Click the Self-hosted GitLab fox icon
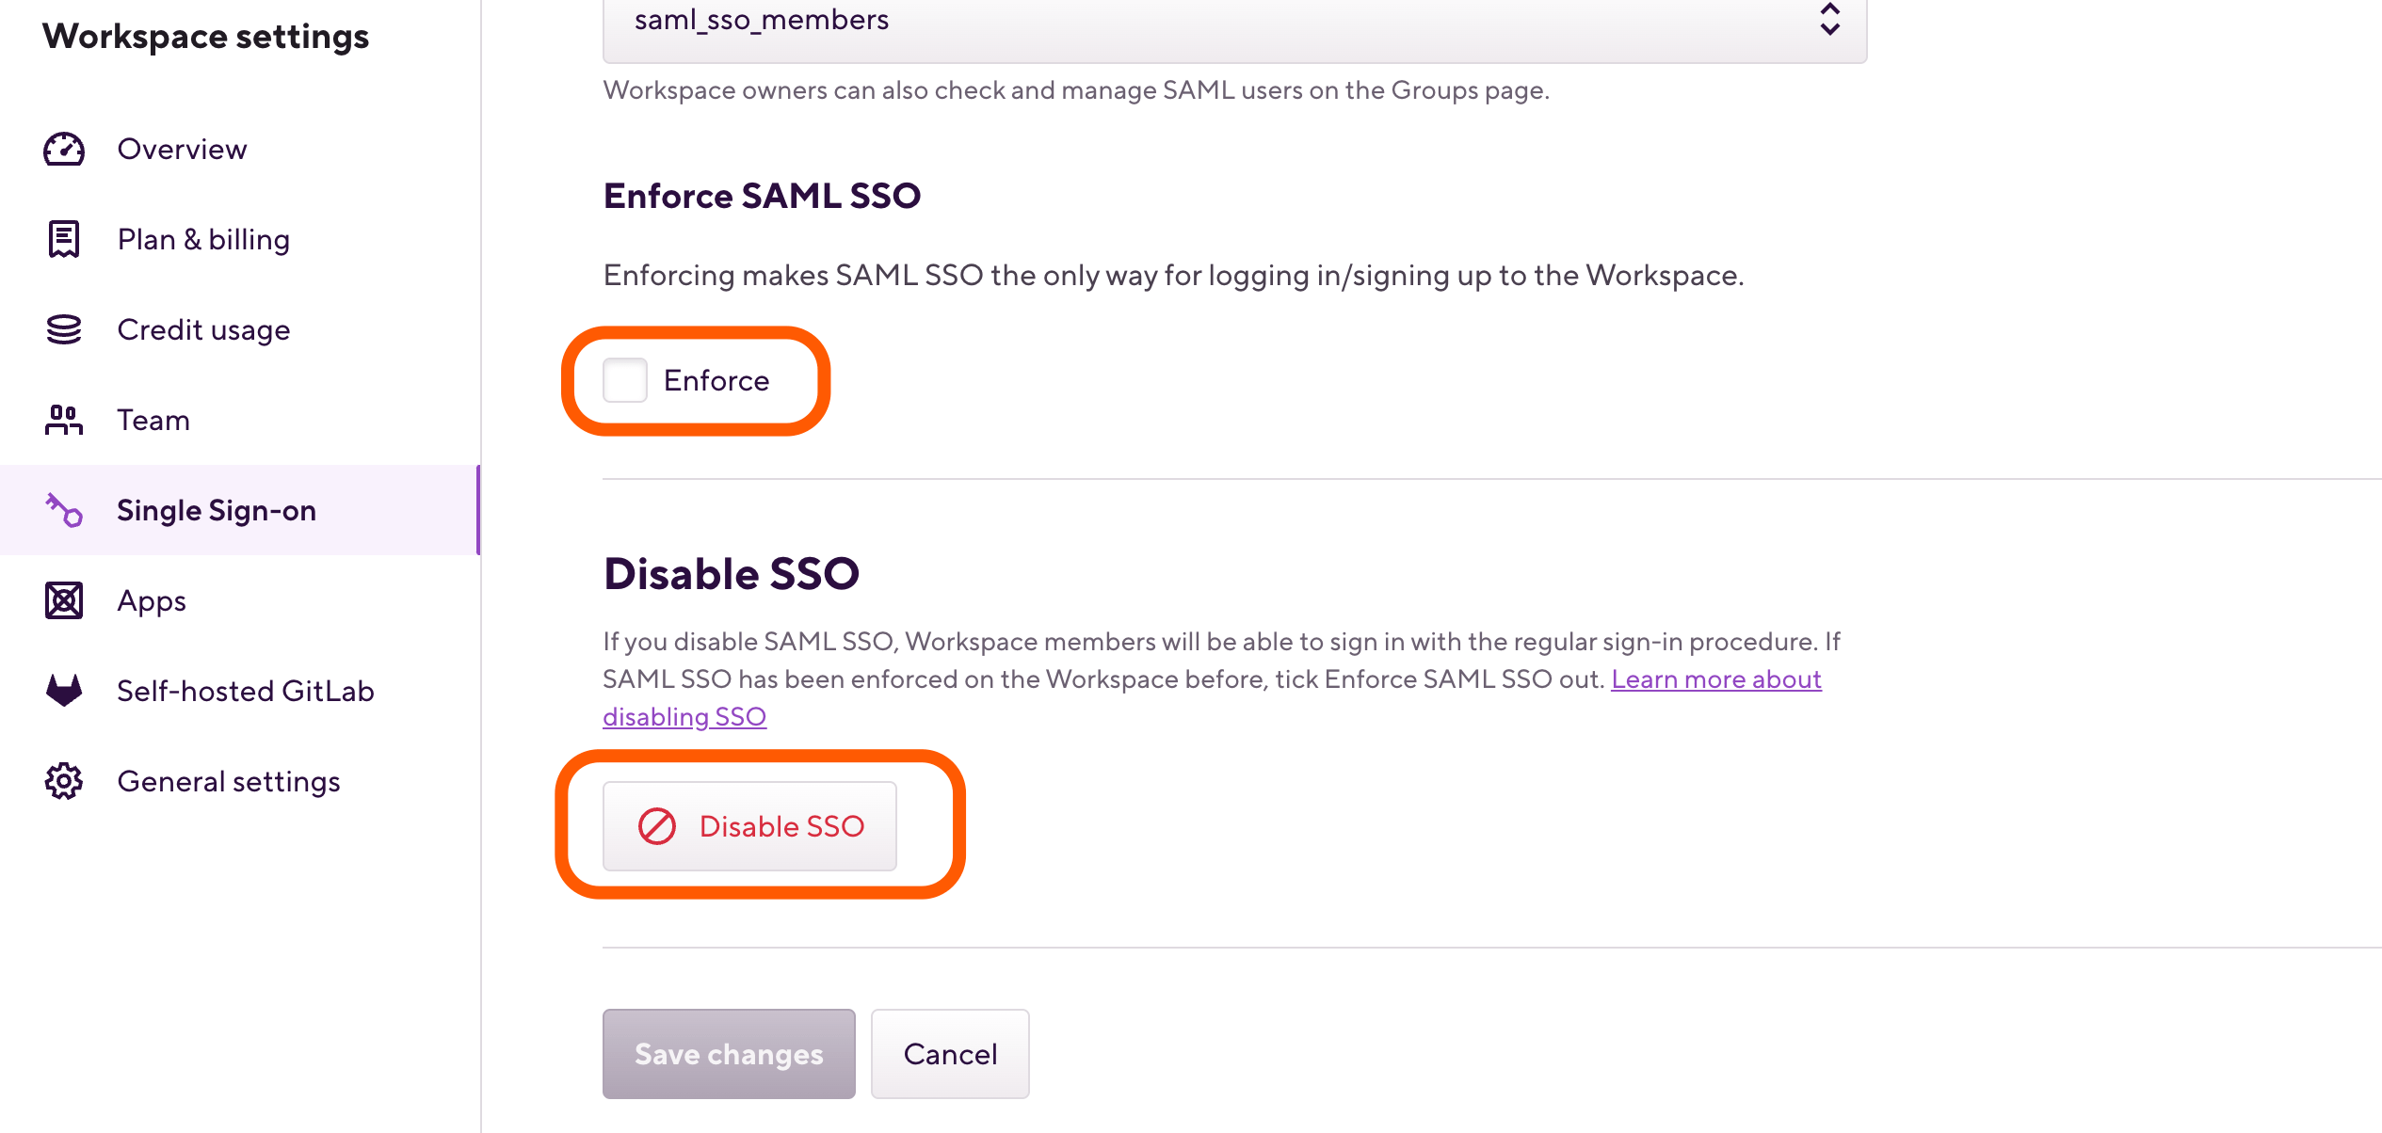Viewport: 2382px width, 1133px height. pos(62,691)
